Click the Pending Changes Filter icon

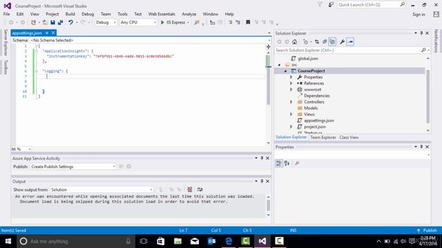tap(306, 42)
